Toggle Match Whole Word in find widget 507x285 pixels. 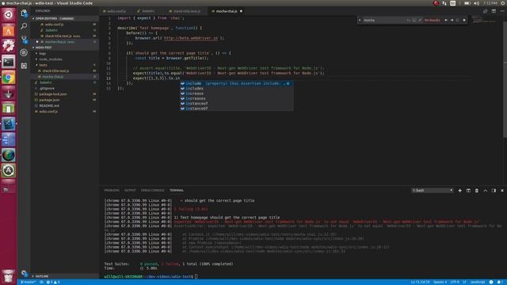pyautogui.click(x=414, y=20)
